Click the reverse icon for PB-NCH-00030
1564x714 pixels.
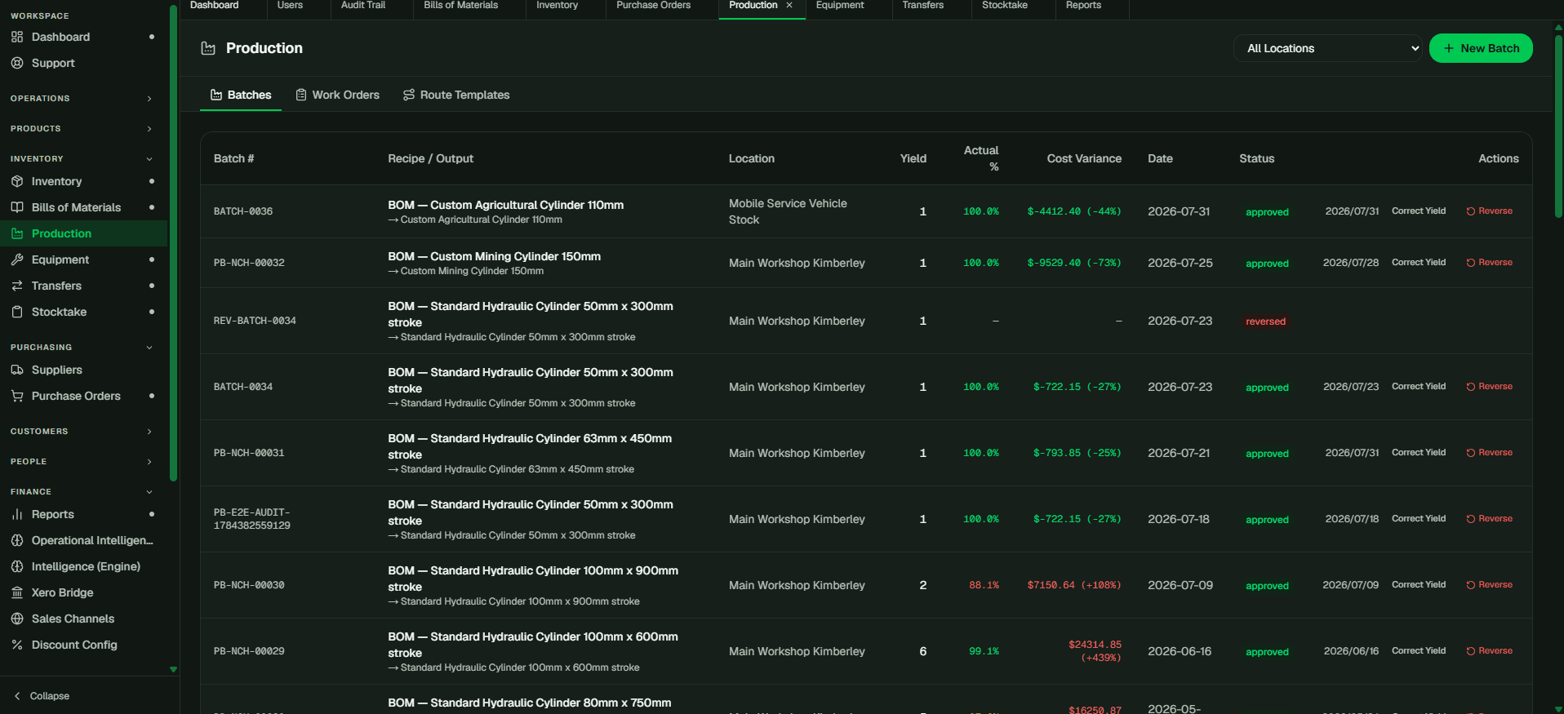1471,585
